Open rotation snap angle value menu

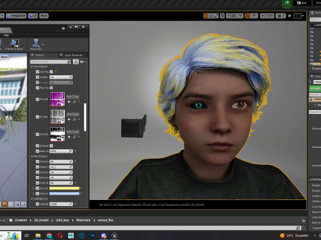254,16
